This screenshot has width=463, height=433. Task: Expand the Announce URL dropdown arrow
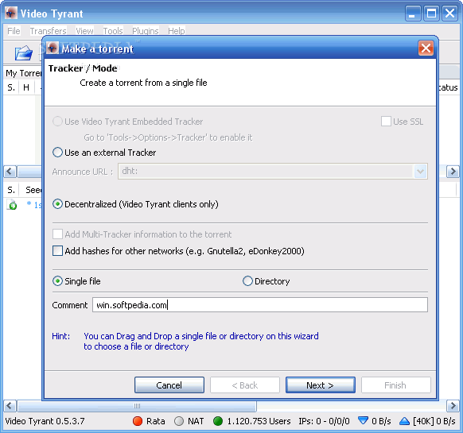pyautogui.click(x=420, y=171)
